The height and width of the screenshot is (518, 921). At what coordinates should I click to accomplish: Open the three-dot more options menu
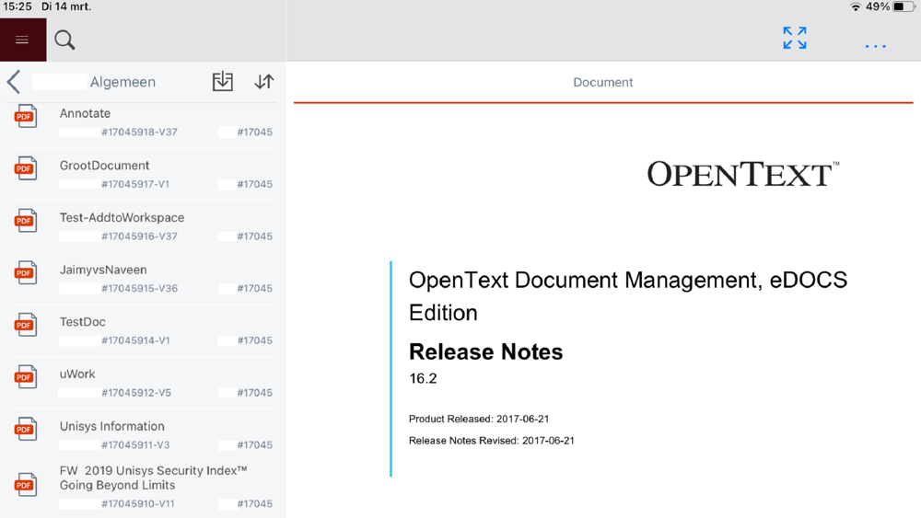pos(875,46)
